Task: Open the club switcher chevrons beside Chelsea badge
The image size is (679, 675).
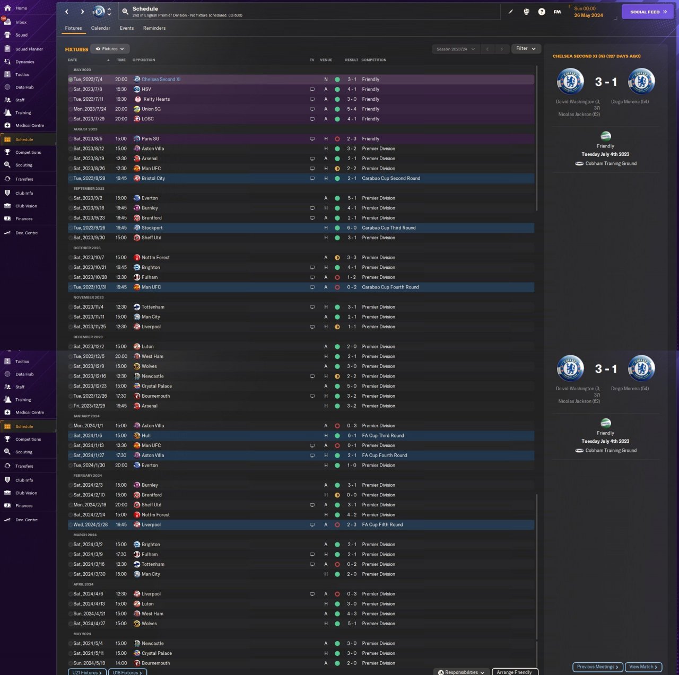Action: coord(109,11)
